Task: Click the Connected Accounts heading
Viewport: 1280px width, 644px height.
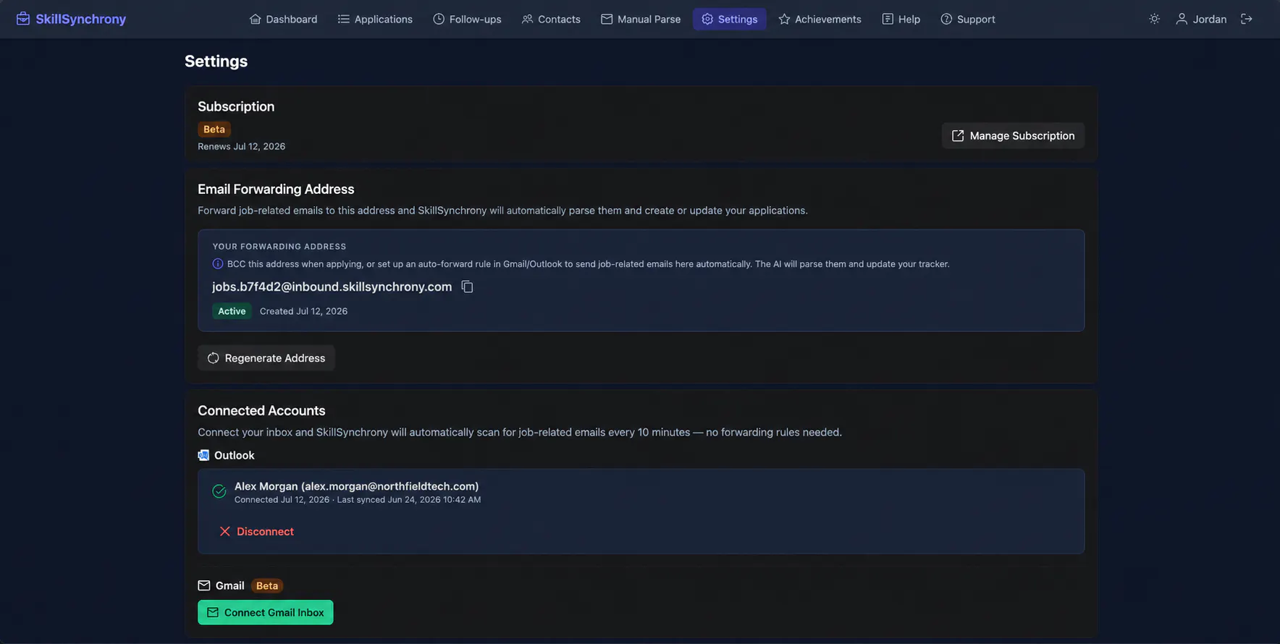Action: pyautogui.click(x=261, y=410)
